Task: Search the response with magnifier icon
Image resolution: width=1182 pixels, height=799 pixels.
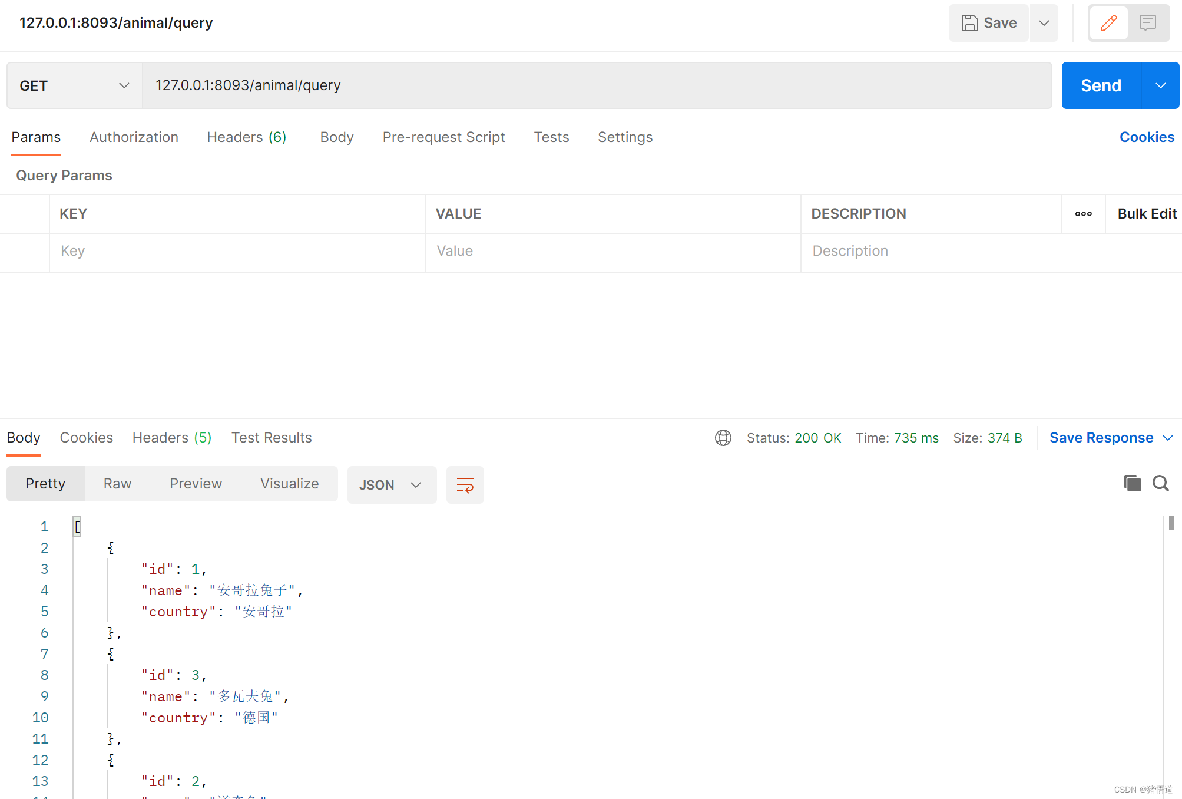Action: 1160,483
